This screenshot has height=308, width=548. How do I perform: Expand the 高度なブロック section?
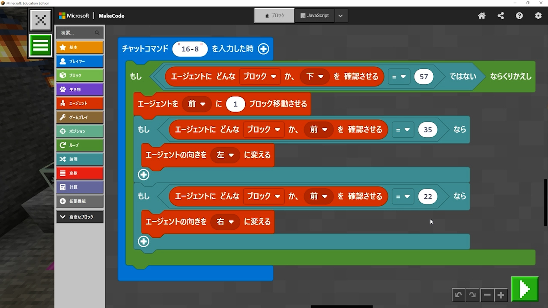pyautogui.click(x=80, y=217)
